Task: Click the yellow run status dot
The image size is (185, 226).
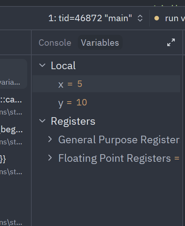Action: coord(157,18)
